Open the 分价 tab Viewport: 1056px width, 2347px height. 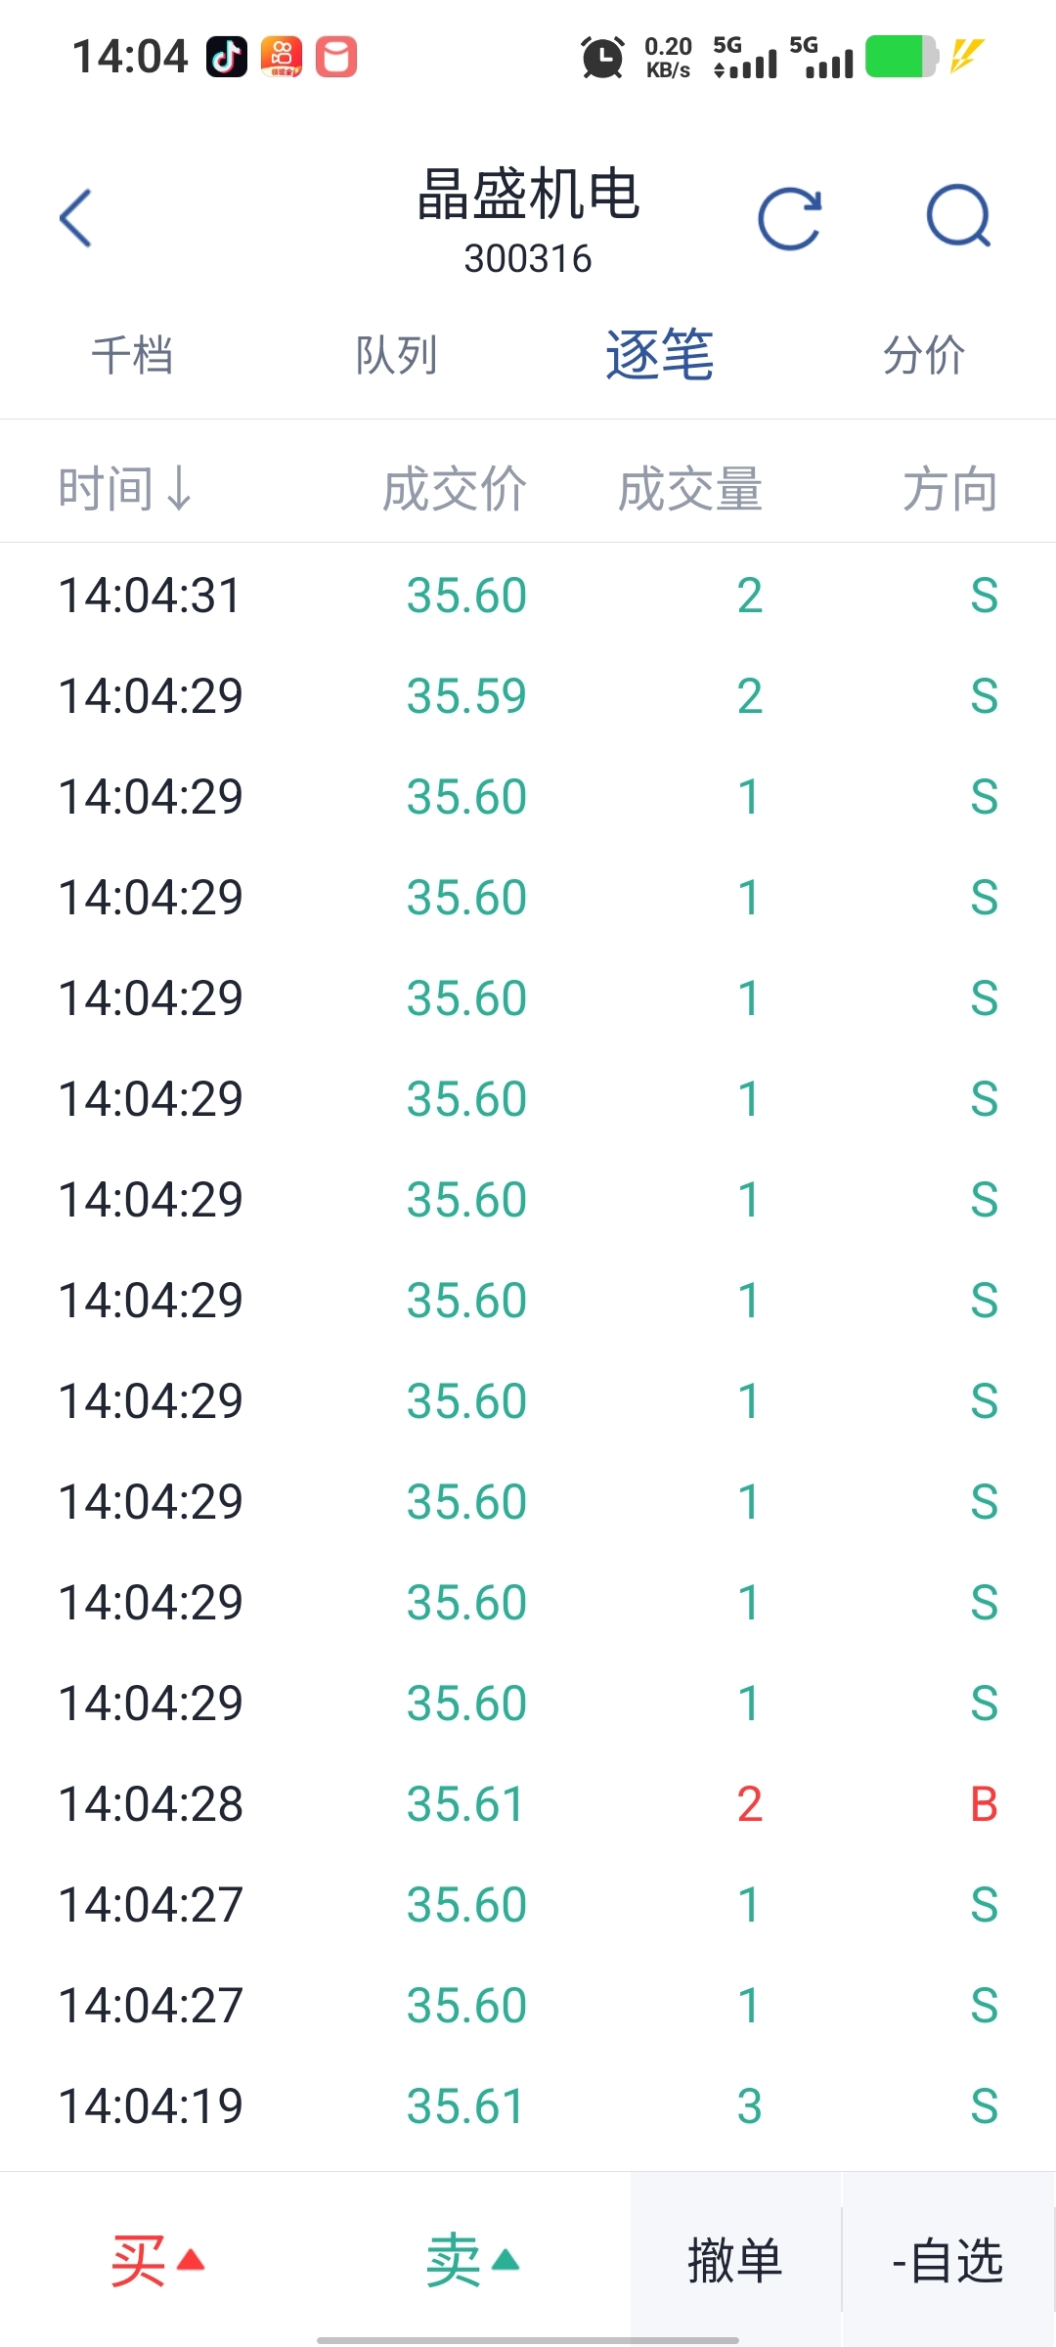924,355
